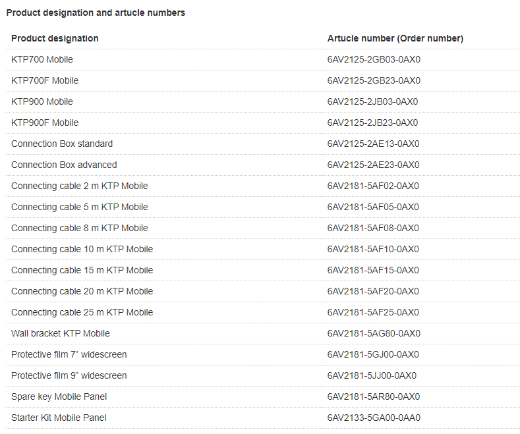Select article number 6AV2125-2GB03-0AX0
Viewport: 520px width, 434px height.
pyautogui.click(x=374, y=59)
